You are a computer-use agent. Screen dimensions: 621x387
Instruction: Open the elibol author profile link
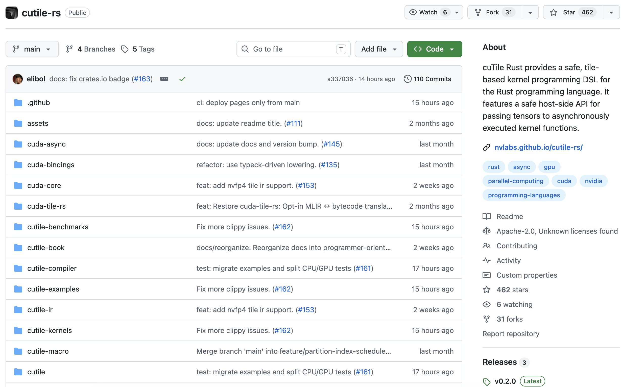click(x=36, y=79)
